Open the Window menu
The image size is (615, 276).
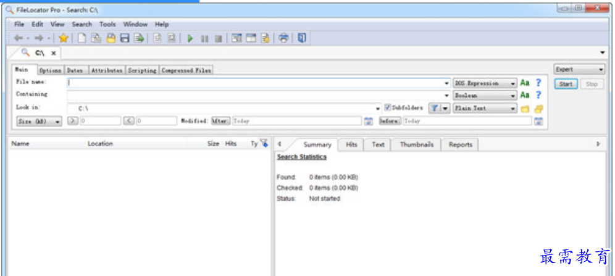135,24
